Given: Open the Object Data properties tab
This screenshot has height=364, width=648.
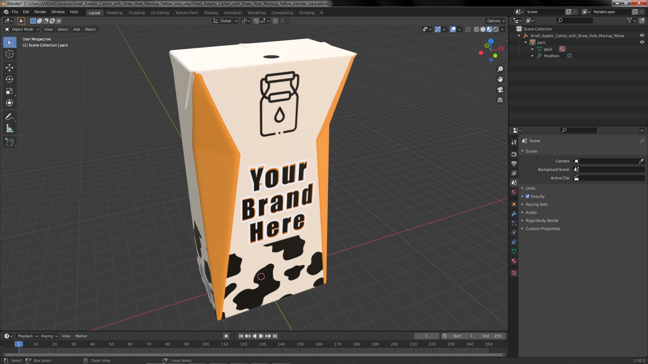Looking at the screenshot, I should 514,251.
